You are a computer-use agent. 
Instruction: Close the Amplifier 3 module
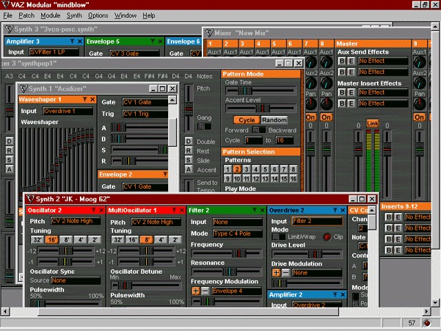(x=80, y=41)
